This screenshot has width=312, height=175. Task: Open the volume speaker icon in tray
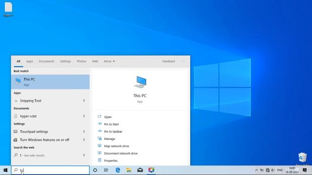point(273,170)
